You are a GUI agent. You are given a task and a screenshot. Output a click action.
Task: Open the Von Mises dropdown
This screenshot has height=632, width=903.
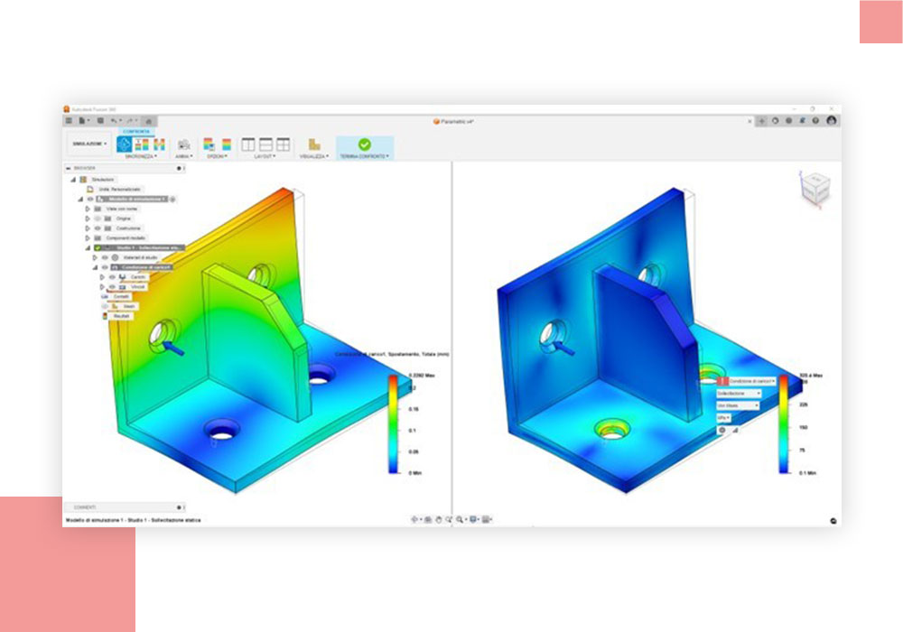click(737, 405)
